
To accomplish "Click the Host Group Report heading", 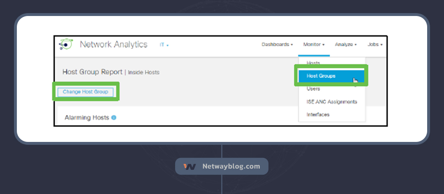I will click(92, 72).
